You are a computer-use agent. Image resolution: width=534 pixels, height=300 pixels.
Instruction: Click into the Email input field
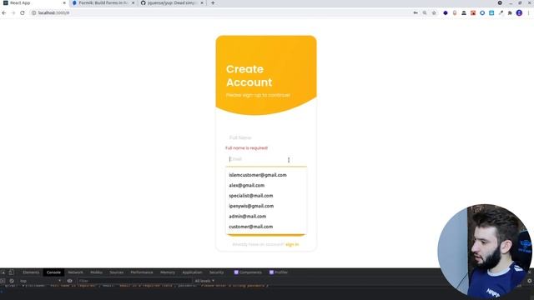tap(266, 159)
